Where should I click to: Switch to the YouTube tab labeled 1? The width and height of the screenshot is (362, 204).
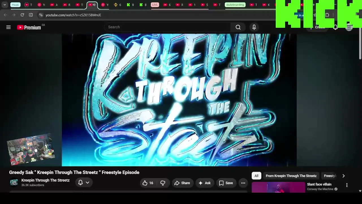tap(192, 5)
